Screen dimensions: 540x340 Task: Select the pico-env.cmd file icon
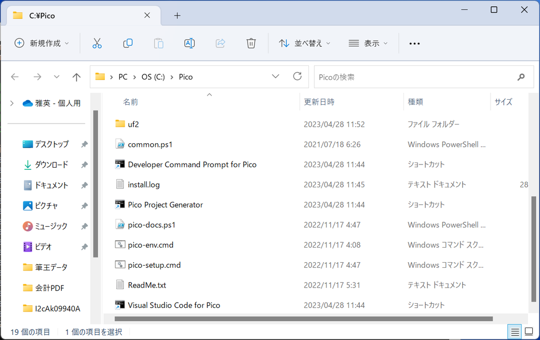pos(120,244)
